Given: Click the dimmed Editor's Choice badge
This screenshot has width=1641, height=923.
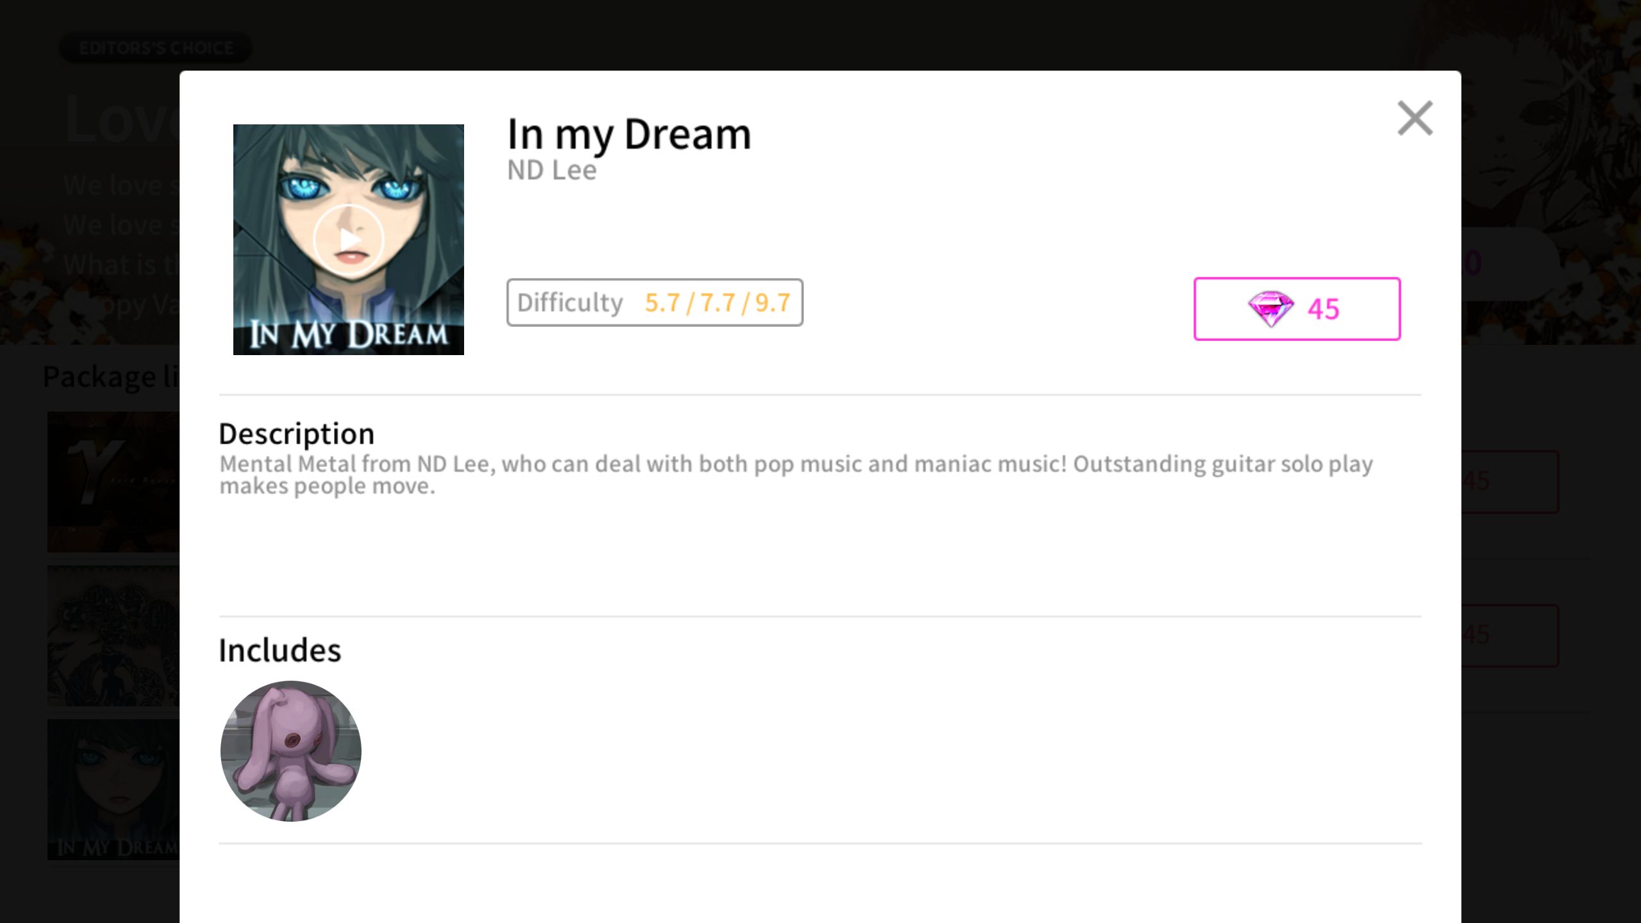Looking at the screenshot, I should pyautogui.click(x=156, y=48).
